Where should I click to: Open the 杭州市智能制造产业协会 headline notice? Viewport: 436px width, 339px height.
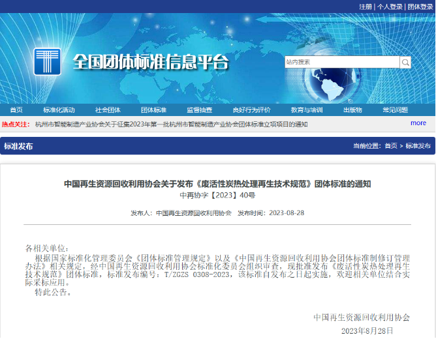point(171,124)
